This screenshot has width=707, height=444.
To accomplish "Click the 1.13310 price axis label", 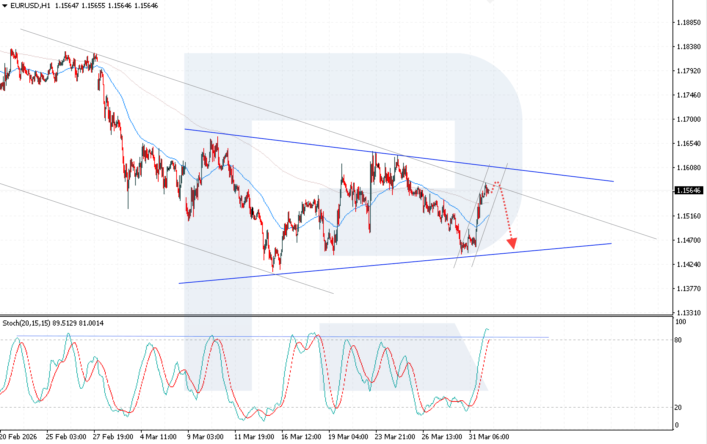I will (689, 313).
